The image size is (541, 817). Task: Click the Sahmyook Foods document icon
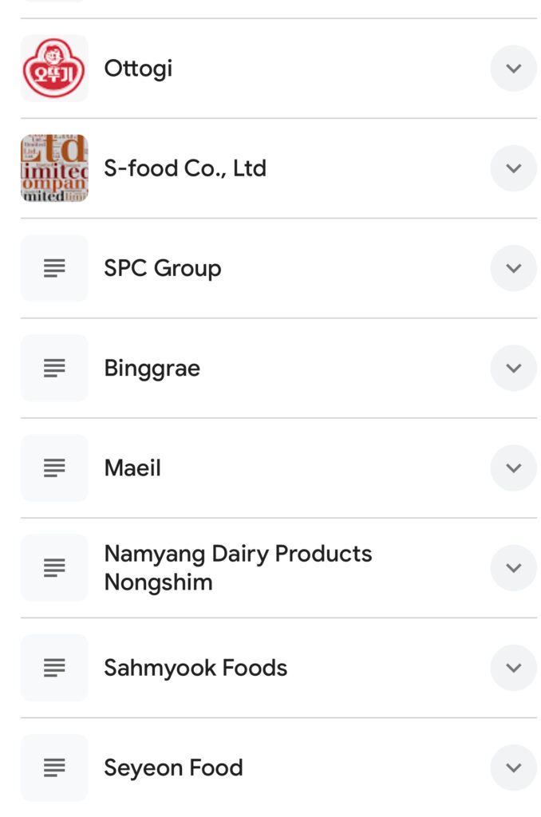tap(54, 668)
